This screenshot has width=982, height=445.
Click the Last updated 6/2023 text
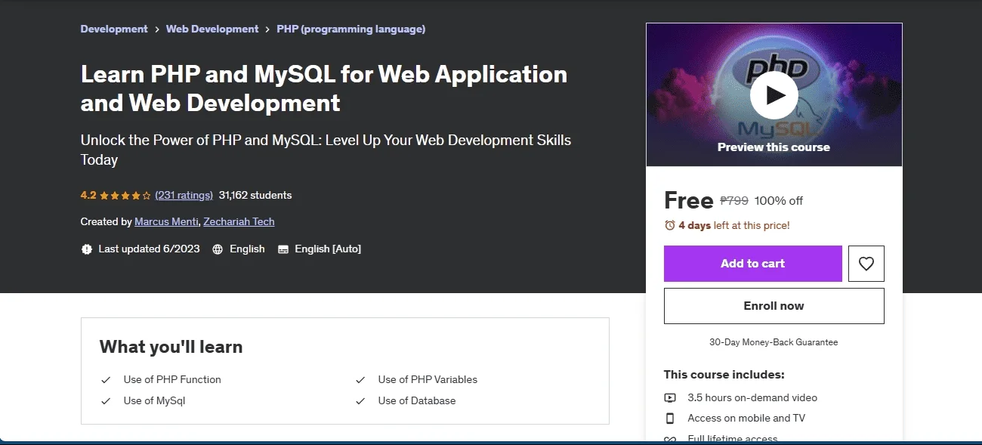tap(149, 249)
